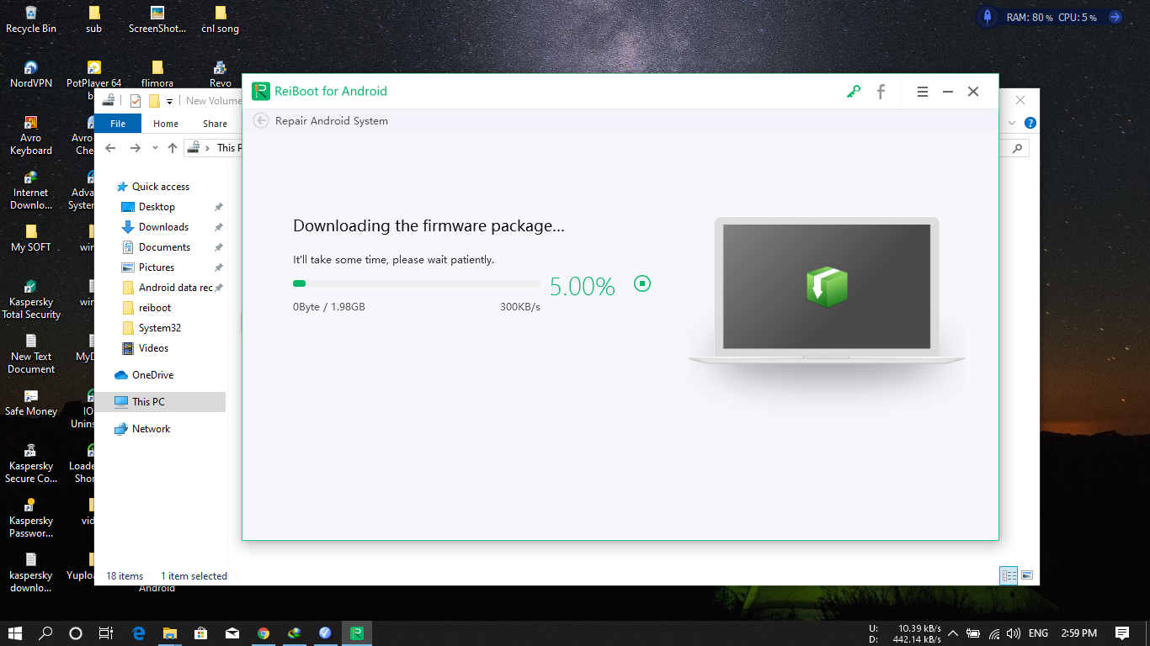Show hidden system tray icons
Viewport: 1150px width, 646px height.
point(952,633)
